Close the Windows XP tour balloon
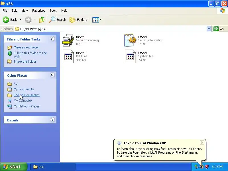This screenshot has height=171, width=228. (x=202, y=142)
